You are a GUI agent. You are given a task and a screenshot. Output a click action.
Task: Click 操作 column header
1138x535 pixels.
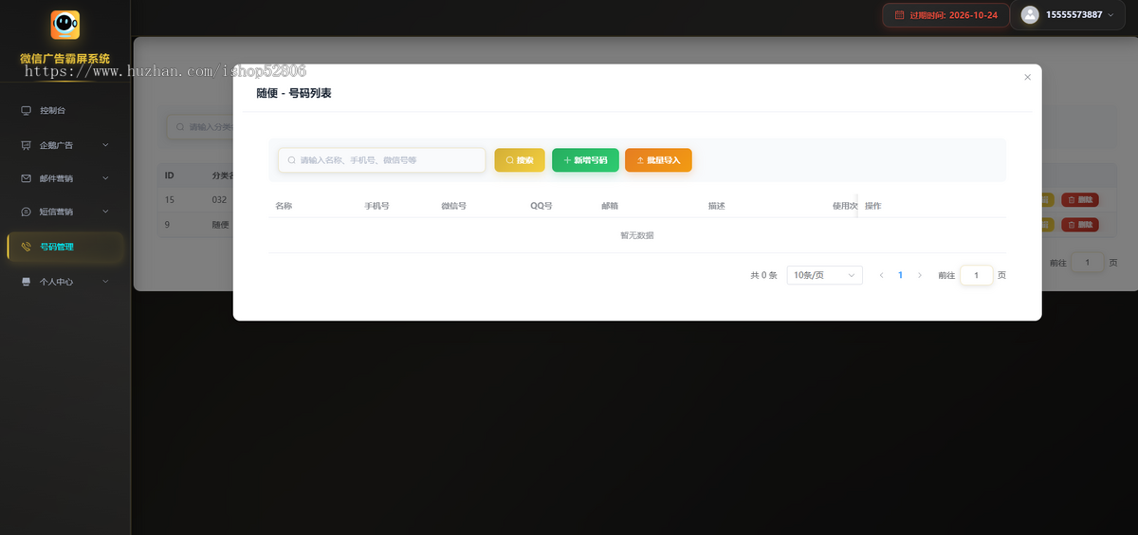coord(873,206)
